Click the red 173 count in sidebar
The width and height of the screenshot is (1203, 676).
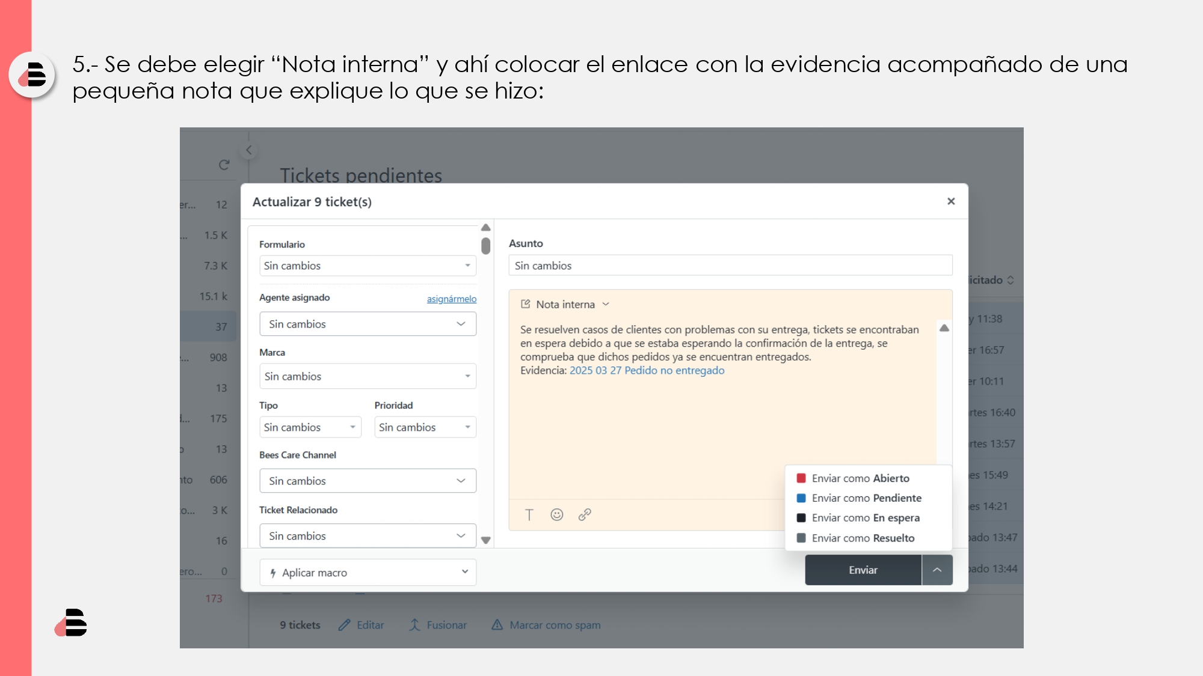(214, 598)
